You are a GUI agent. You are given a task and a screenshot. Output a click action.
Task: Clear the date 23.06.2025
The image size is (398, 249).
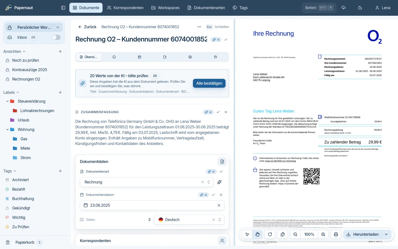pyautogui.click(x=219, y=205)
